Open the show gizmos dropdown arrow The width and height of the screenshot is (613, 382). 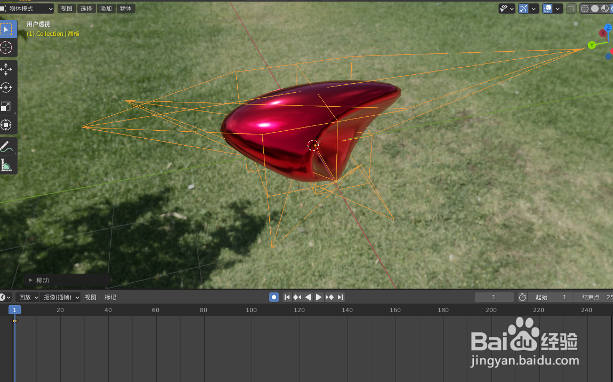pyautogui.click(x=534, y=8)
